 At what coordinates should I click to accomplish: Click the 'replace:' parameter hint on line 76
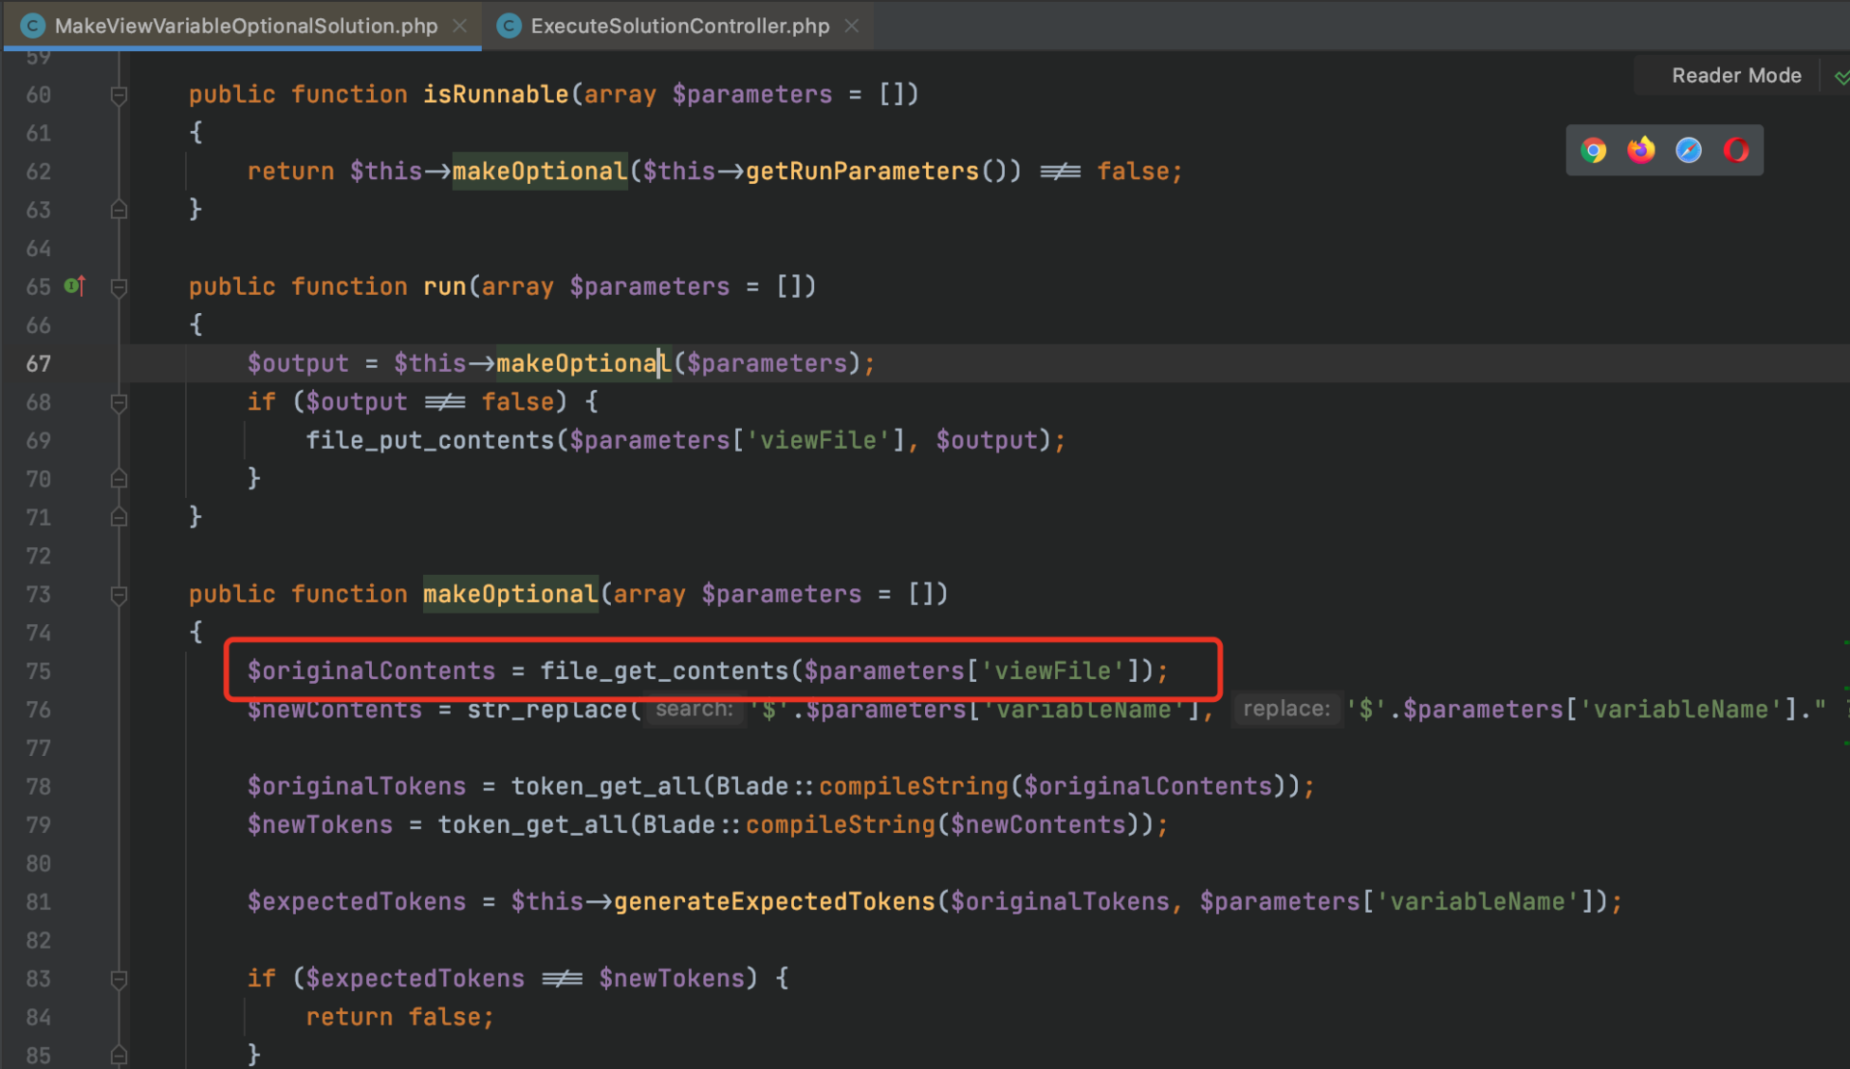(x=1286, y=709)
